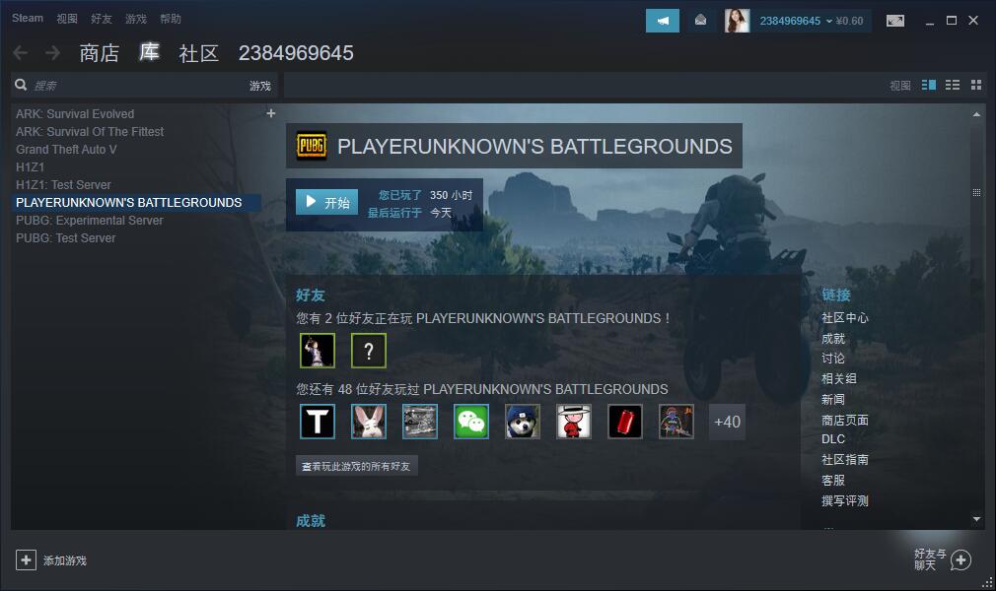Open the 好友 menu
996x591 pixels.
101,19
